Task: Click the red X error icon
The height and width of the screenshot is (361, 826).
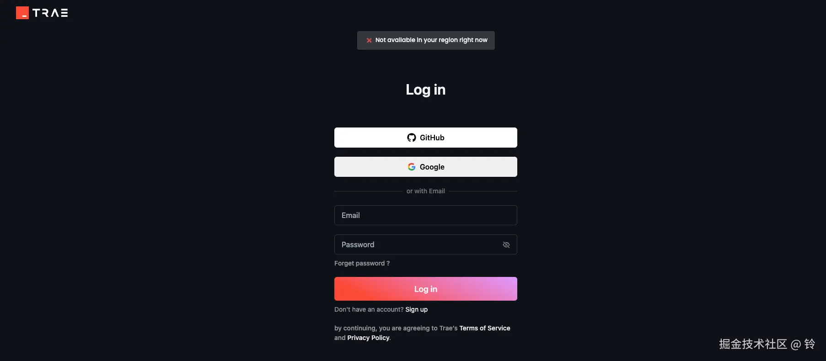Action: point(369,40)
